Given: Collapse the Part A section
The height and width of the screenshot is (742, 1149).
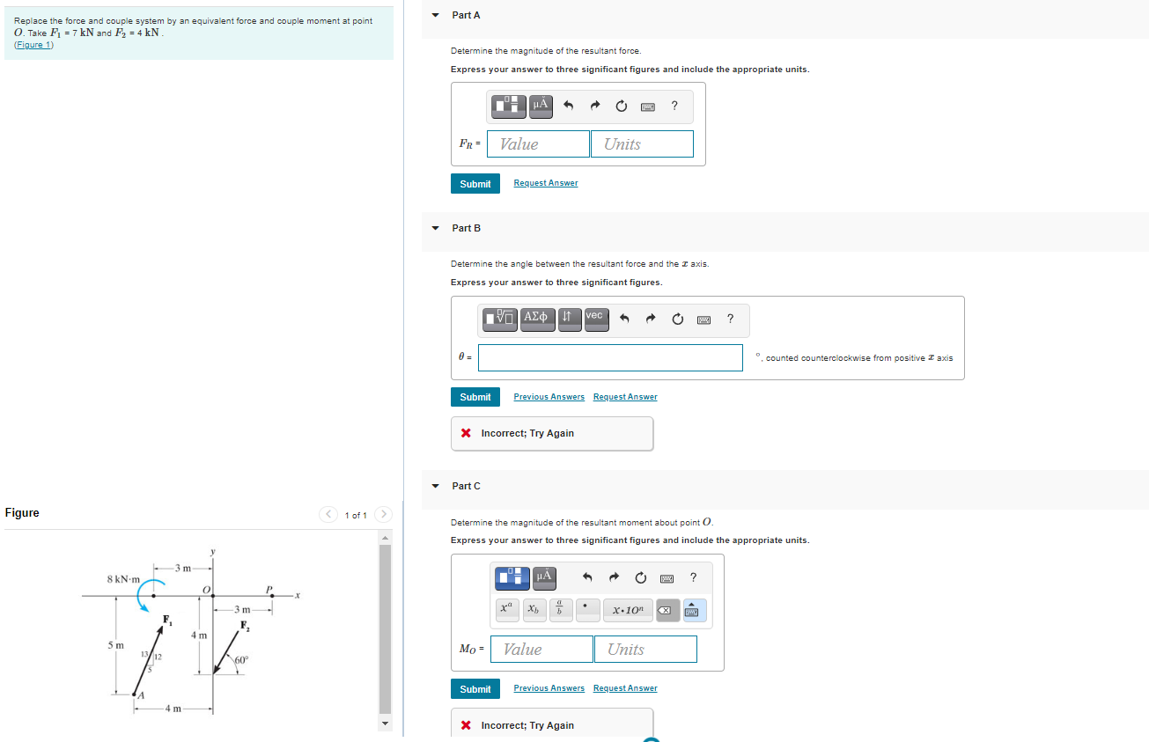Looking at the screenshot, I should click(x=434, y=15).
